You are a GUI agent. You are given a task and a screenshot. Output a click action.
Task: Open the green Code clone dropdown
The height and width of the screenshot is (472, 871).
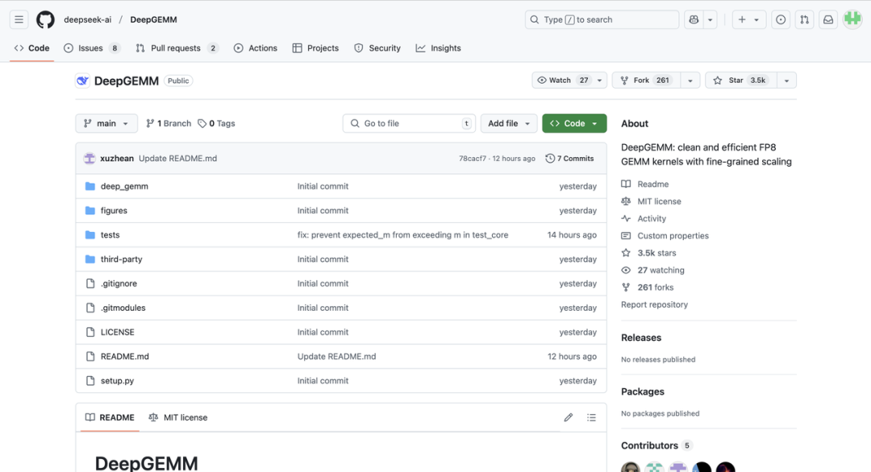pyautogui.click(x=574, y=124)
